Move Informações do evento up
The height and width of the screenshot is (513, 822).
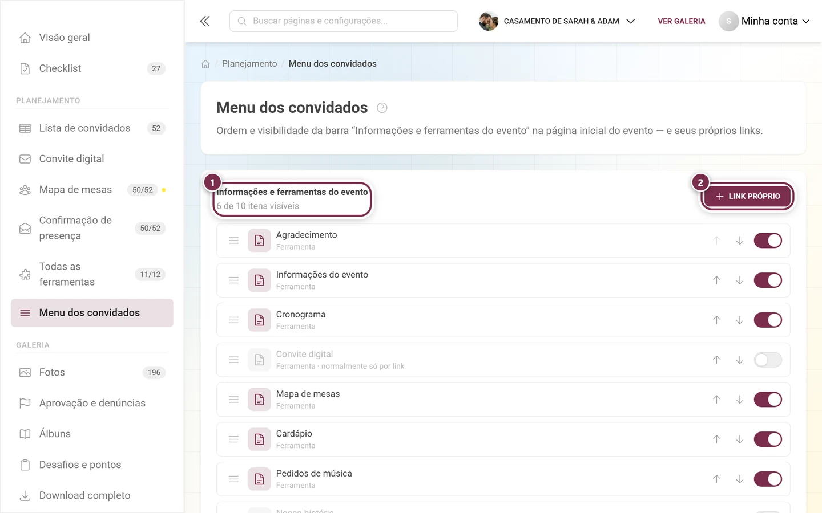point(716,280)
